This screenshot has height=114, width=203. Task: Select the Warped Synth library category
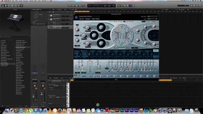(x=4, y=66)
